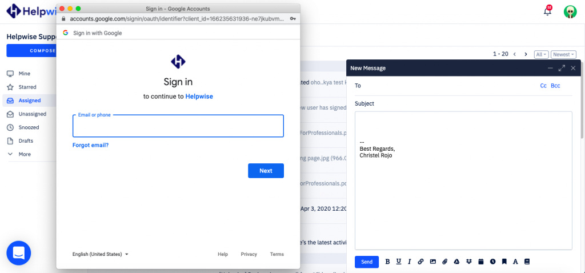585x273 pixels.
Task: Open the calendar icon in compose toolbar
Action: (481, 262)
